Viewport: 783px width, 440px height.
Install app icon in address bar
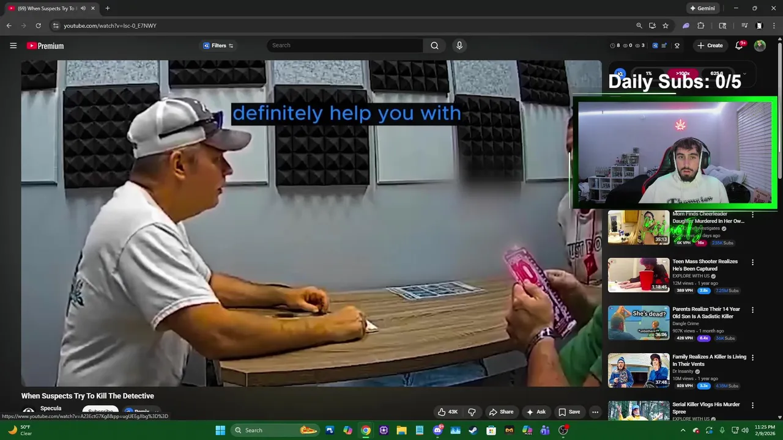click(652, 26)
